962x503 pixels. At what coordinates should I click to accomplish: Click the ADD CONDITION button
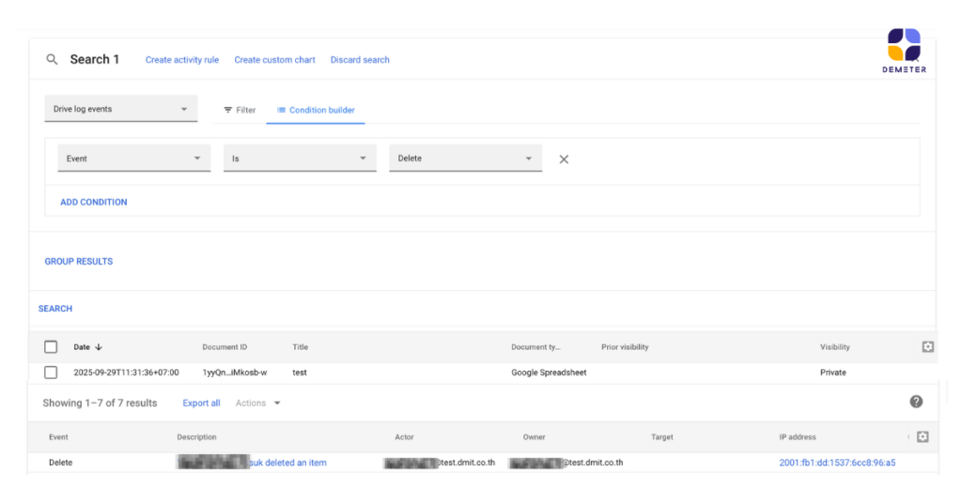click(93, 203)
